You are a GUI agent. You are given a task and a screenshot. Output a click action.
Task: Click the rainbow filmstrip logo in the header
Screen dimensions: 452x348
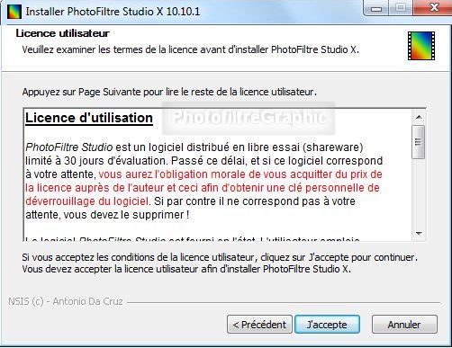coord(421,46)
